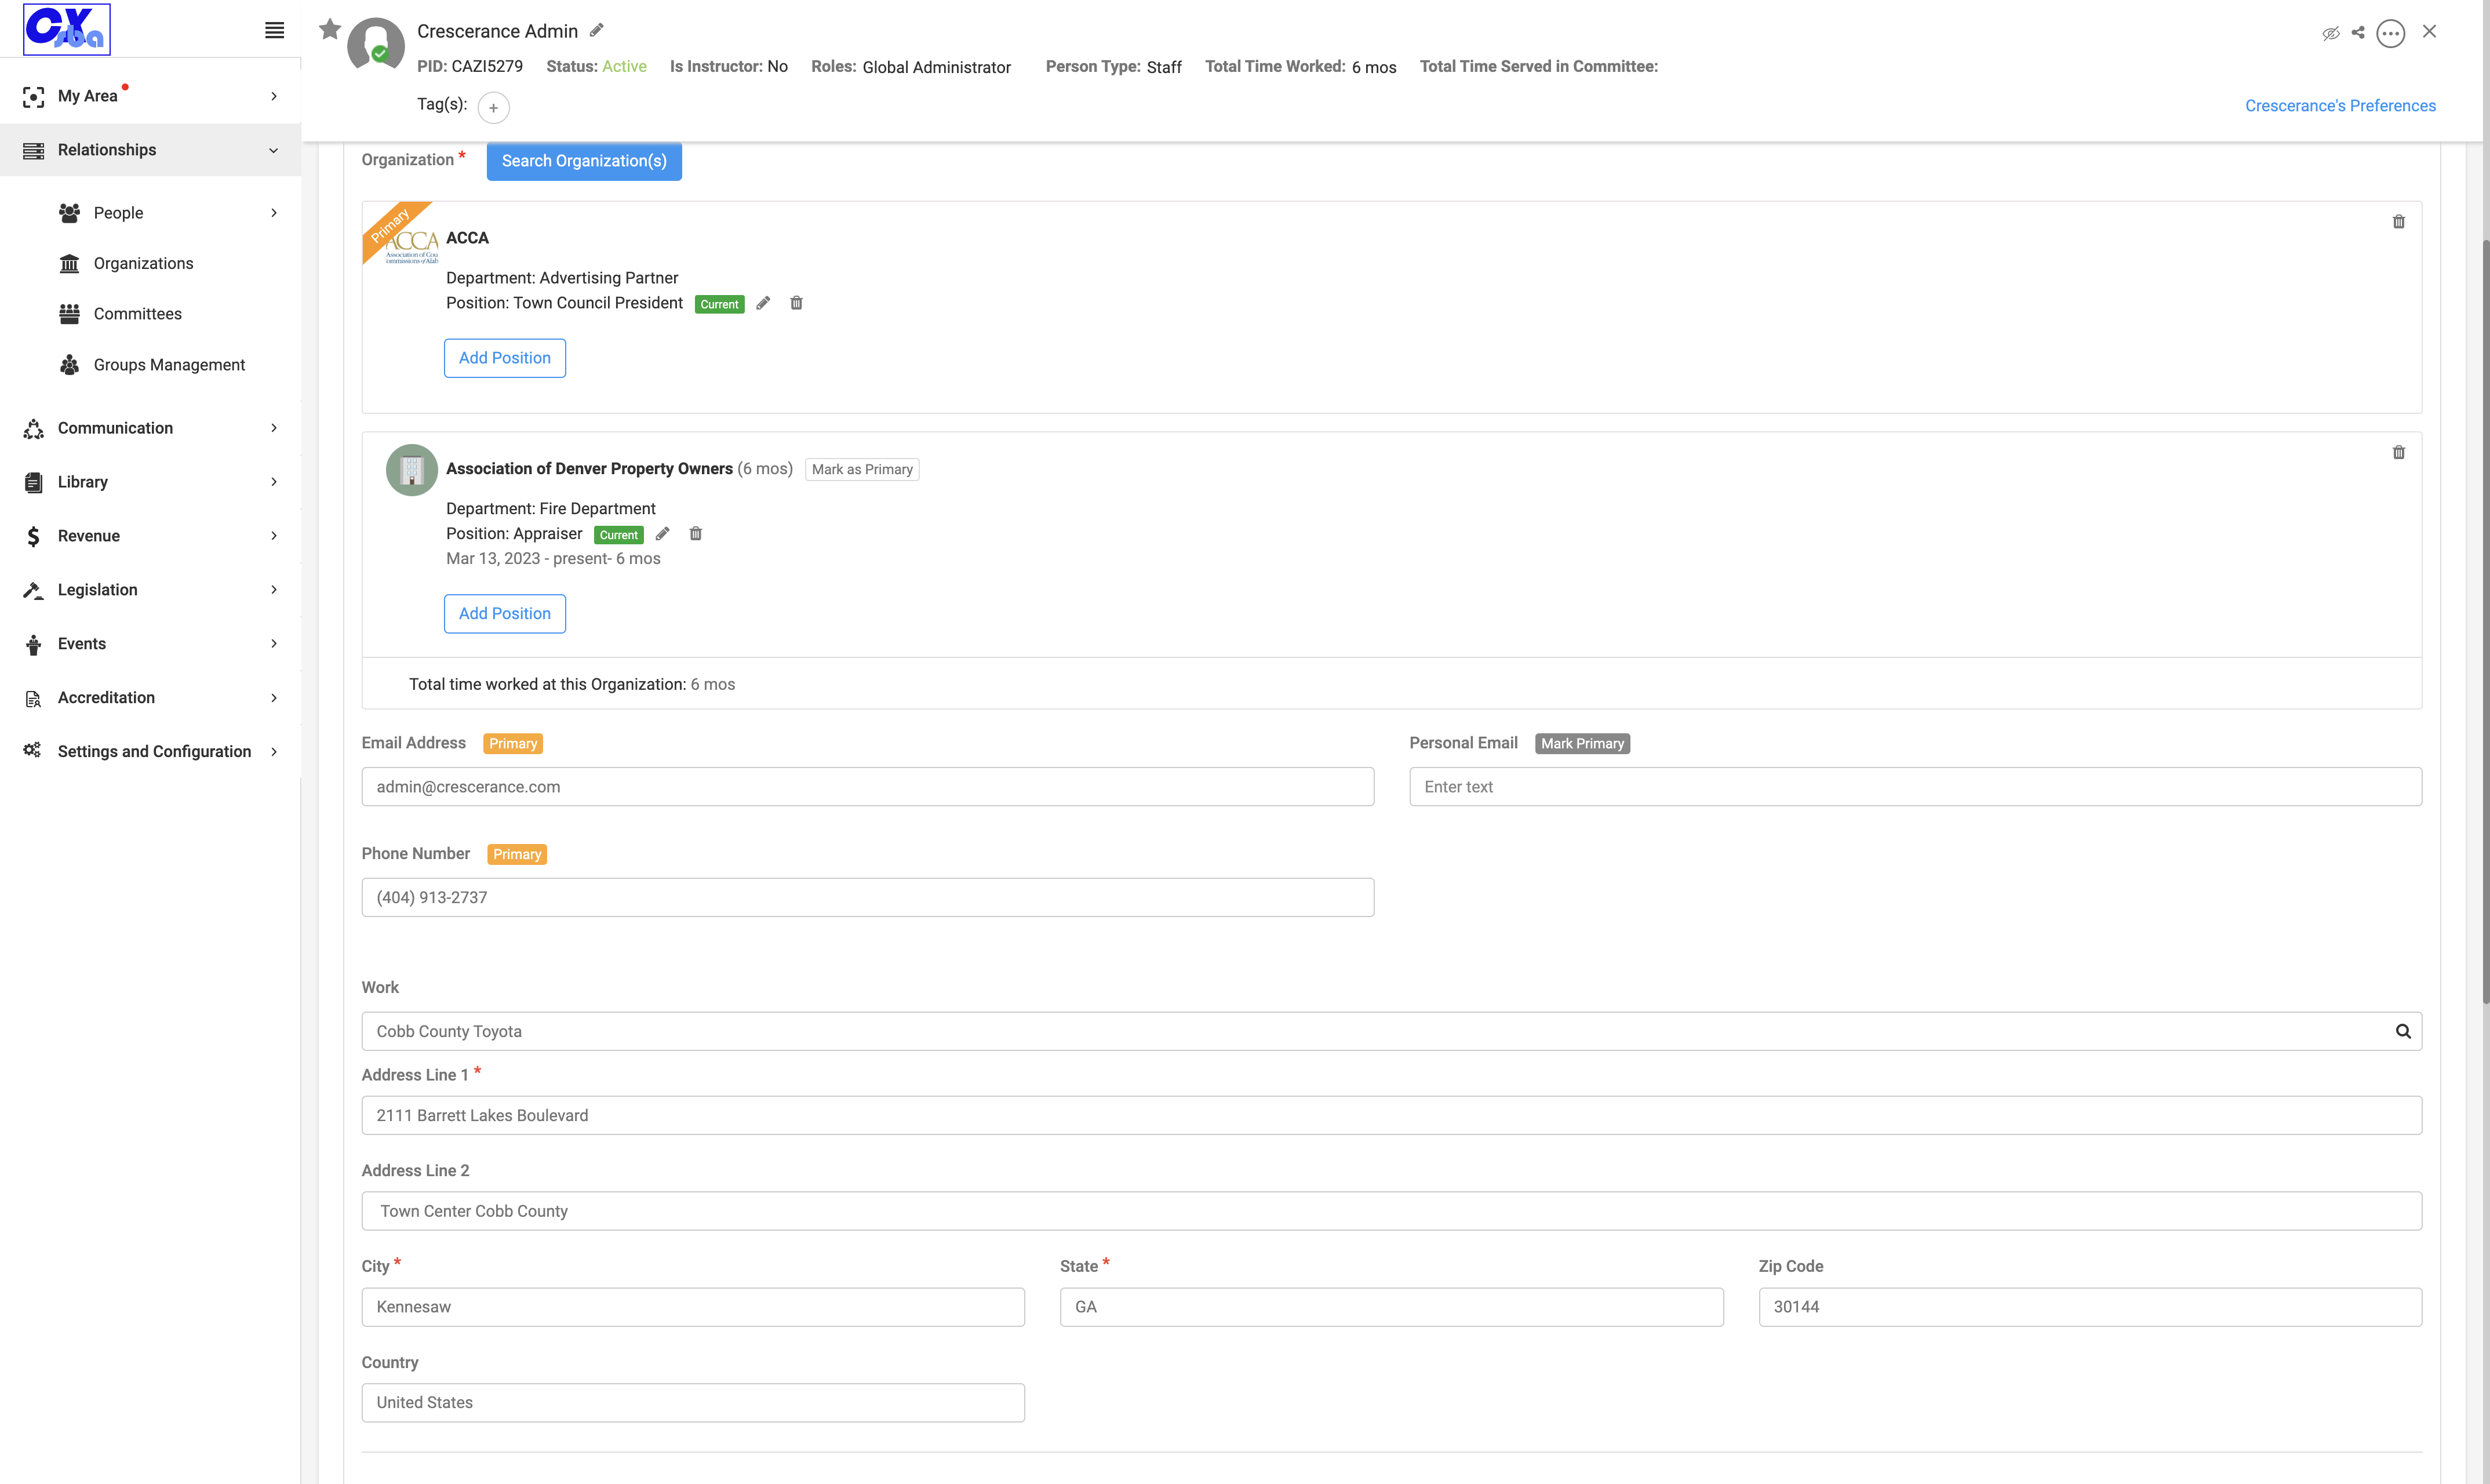The width and height of the screenshot is (2490, 1484).
Task: Click the Legislation gavel icon
Action: 33,591
